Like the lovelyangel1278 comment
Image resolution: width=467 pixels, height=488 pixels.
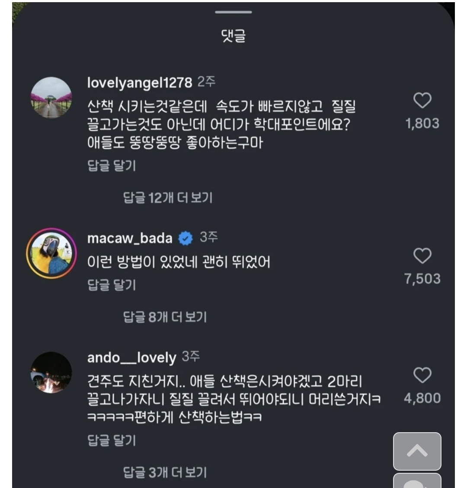(422, 100)
